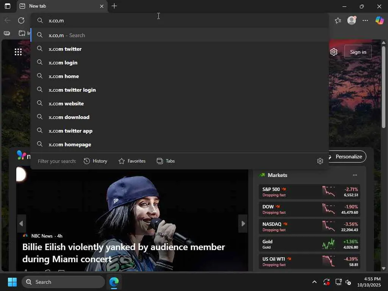Open Gold market row
Screen dimensions: 388x291
[x=309, y=244]
